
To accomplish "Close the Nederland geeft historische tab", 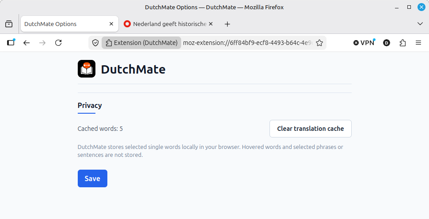I will [211, 24].
